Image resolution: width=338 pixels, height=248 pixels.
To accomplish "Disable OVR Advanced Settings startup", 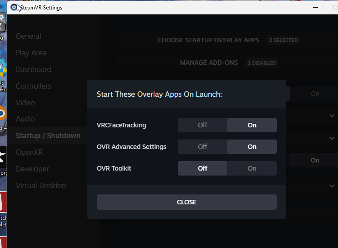I will [203, 147].
